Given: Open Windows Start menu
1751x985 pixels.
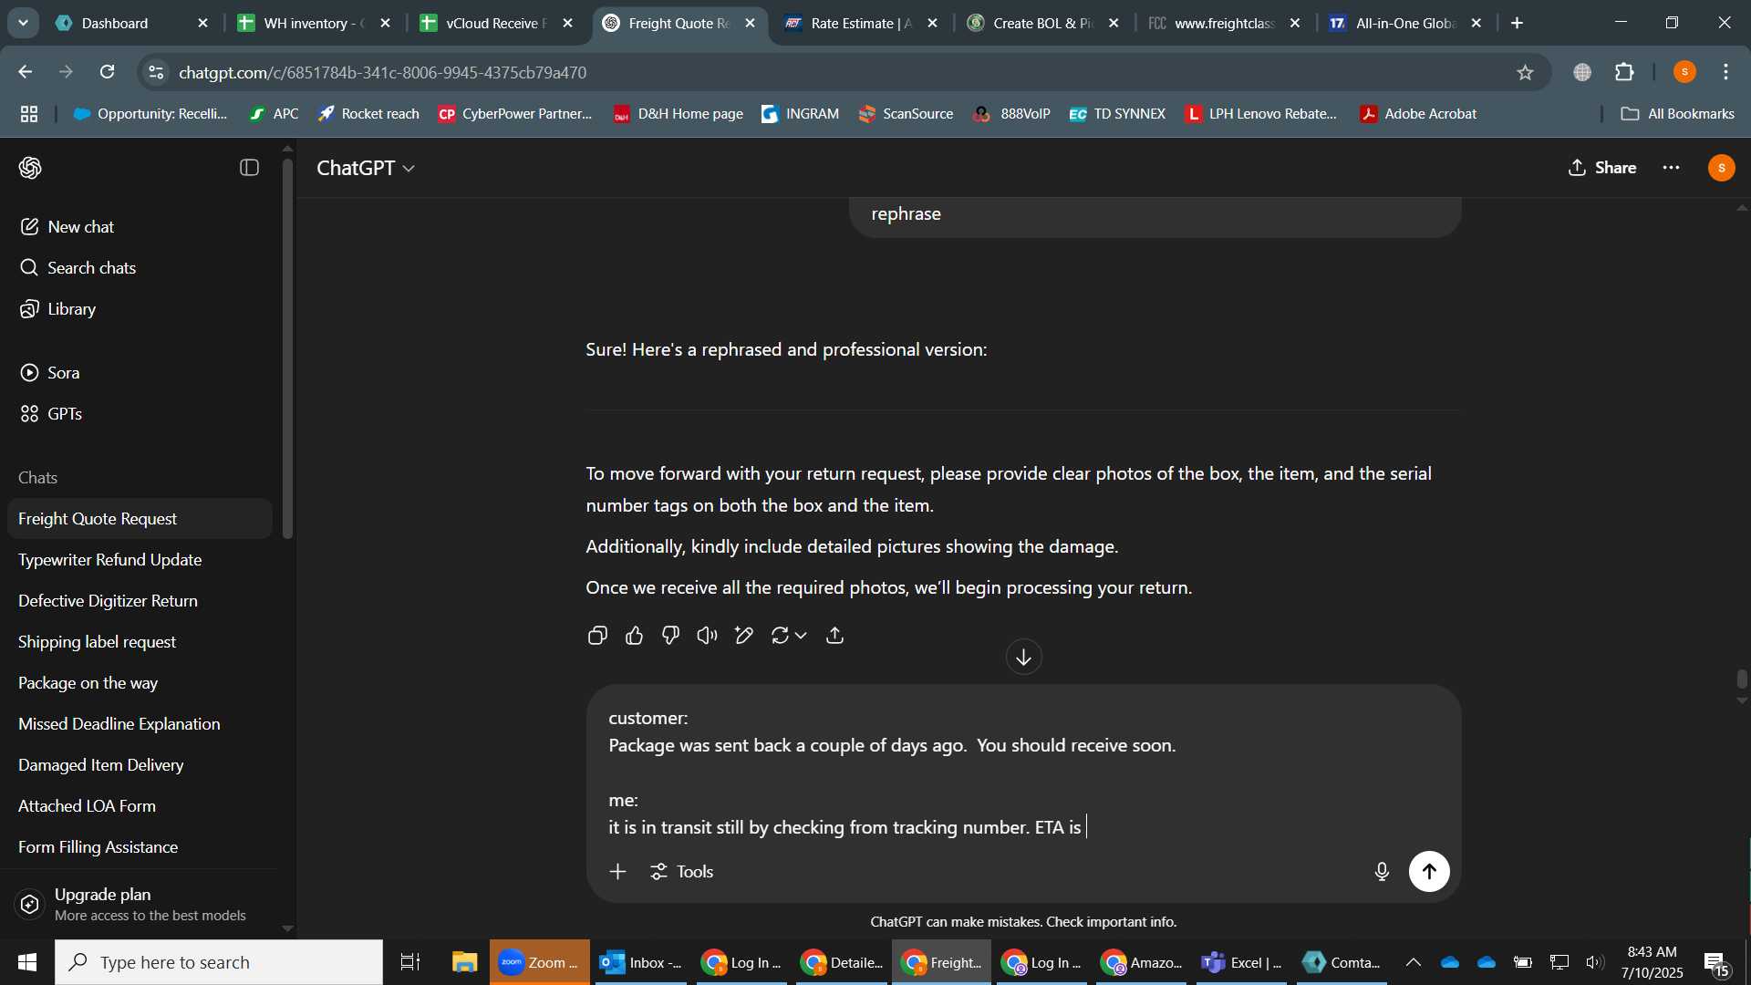Looking at the screenshot, I should click(27, 962).
